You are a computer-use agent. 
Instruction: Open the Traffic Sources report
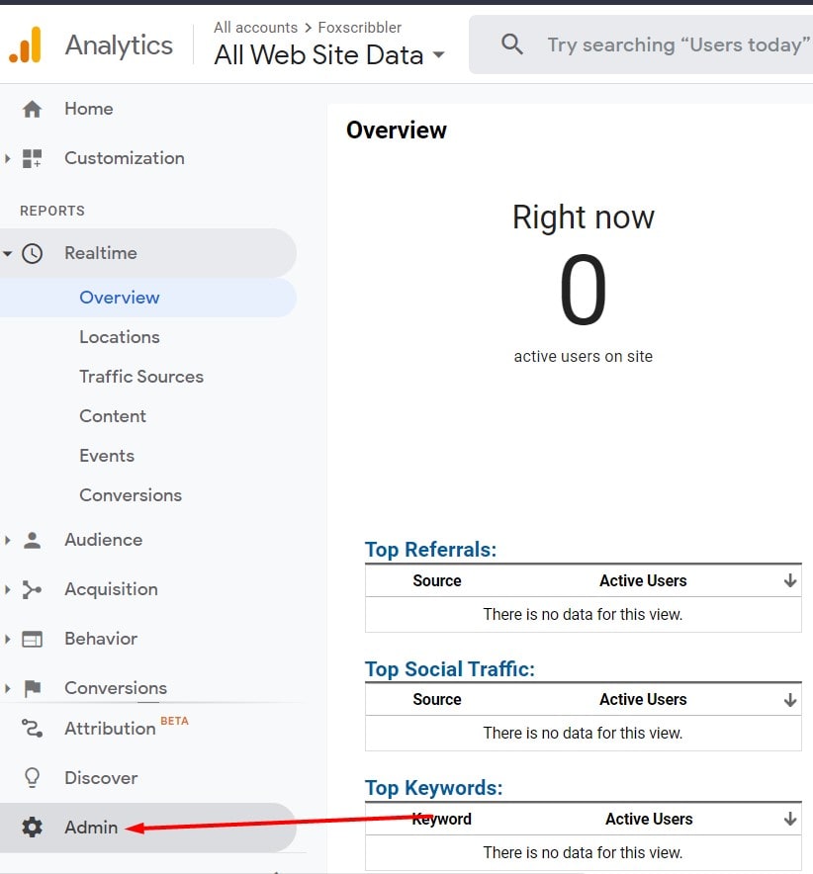[141, 377]
